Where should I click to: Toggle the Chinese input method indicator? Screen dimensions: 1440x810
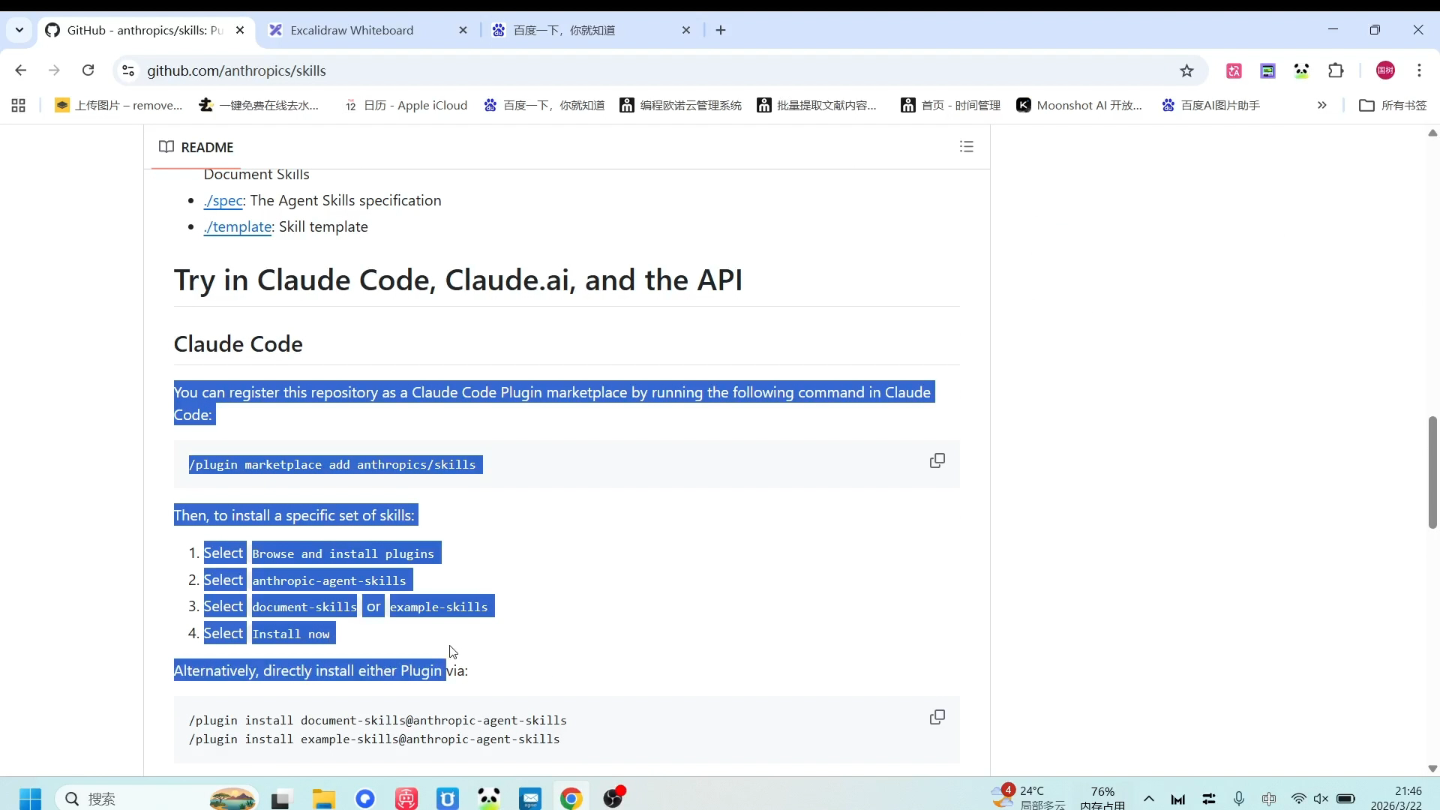(x=1268, y=799)
